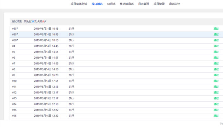
Task: Click the 测试结果 header label
Action: click(17, 21)
